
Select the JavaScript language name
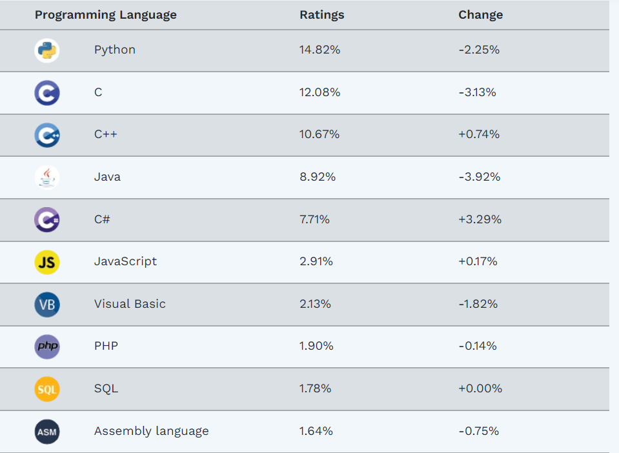pos(125,261)
